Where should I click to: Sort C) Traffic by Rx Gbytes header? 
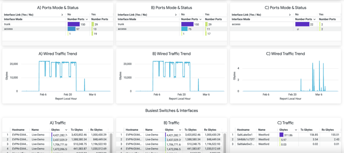[x=328, y=130]
